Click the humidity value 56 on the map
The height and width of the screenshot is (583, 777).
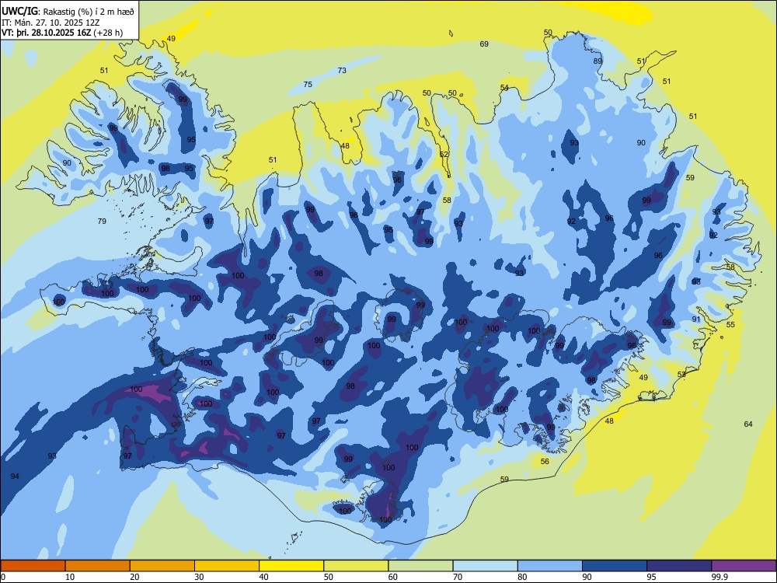pyautogui.click(x=545, y=462)
